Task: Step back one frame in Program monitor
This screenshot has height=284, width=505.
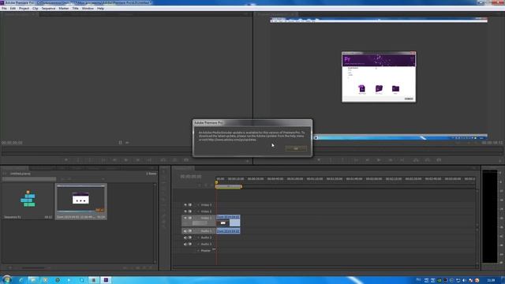Action: (368, 160)
